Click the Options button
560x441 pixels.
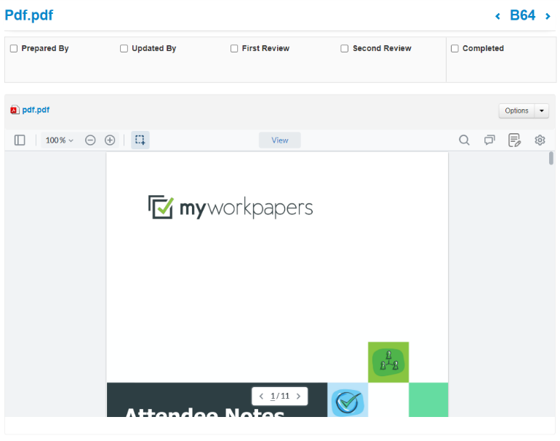tap(516, 111)
